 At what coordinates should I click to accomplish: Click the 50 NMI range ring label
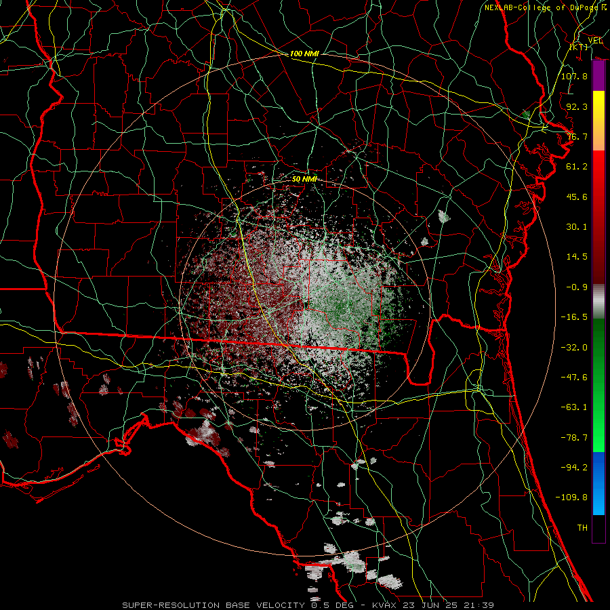[304, 179]
